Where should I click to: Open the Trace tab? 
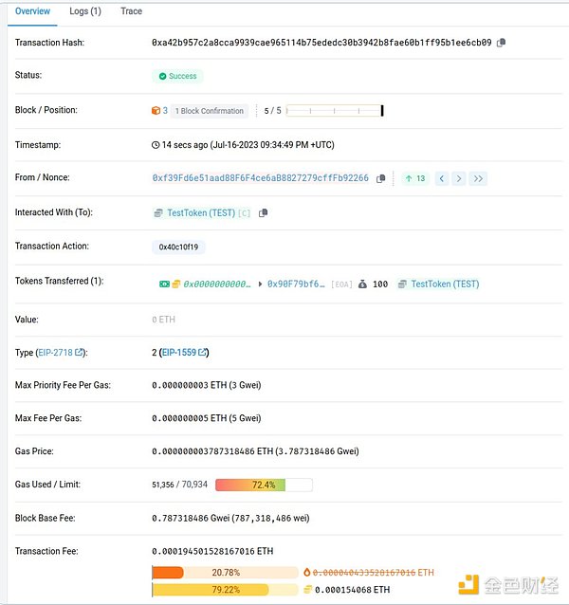click(132, 11)
